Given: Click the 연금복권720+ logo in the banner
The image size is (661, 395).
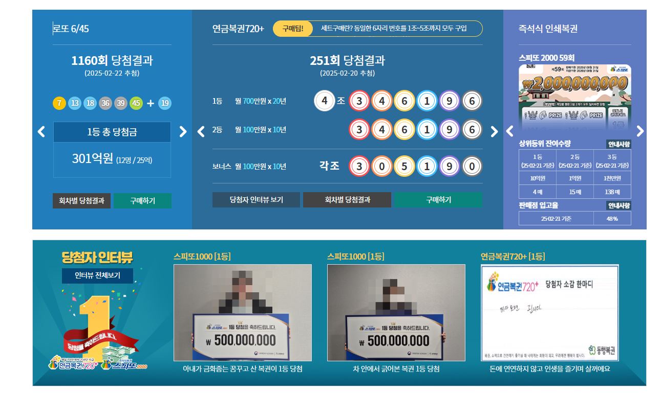Looking at the screenshot, I should pyautogui.click(x=73, y=362).
